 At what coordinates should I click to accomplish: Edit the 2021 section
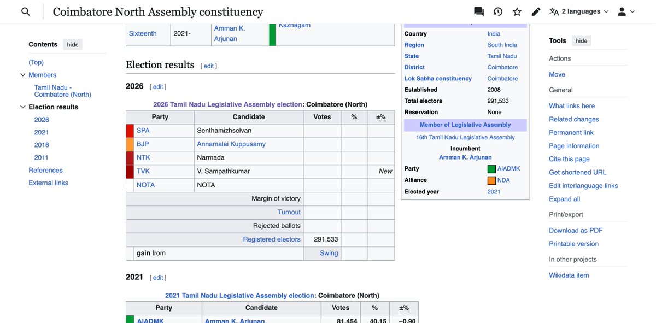coord(158,278)
